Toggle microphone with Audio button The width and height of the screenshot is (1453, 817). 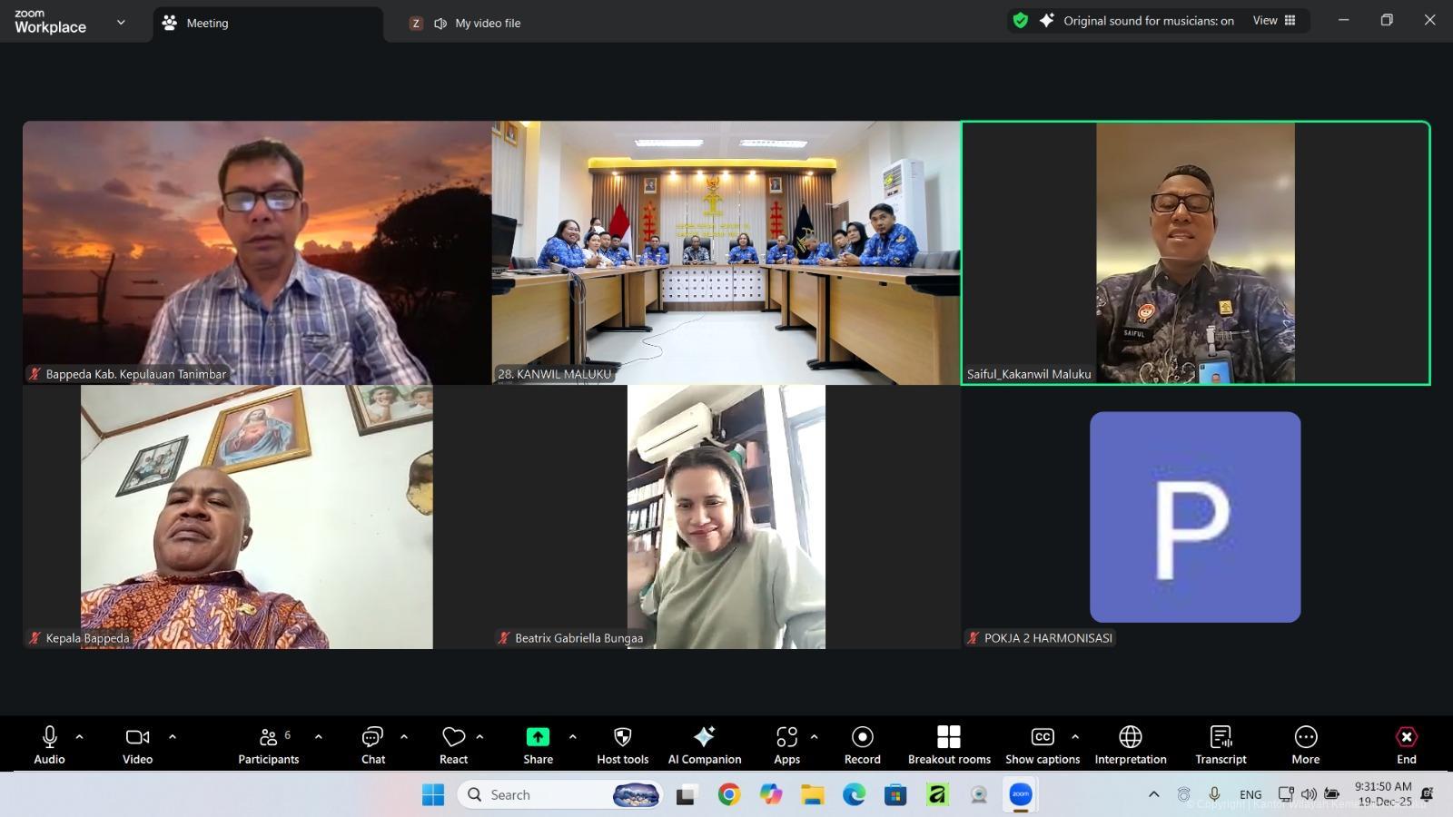(50, 744)
